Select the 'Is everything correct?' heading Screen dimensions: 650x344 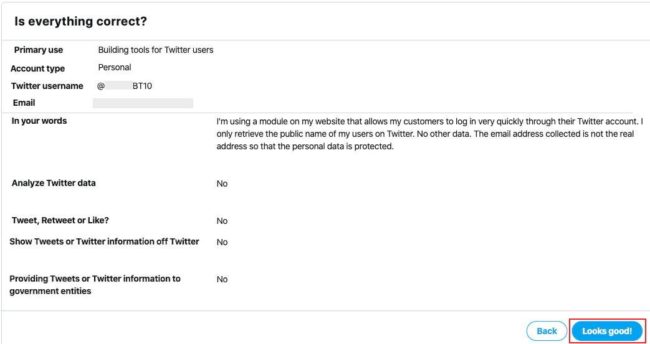81,22
